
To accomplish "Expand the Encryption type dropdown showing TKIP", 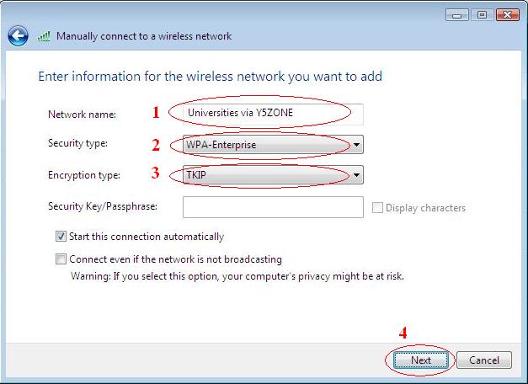I will click(x=357, y=176).
